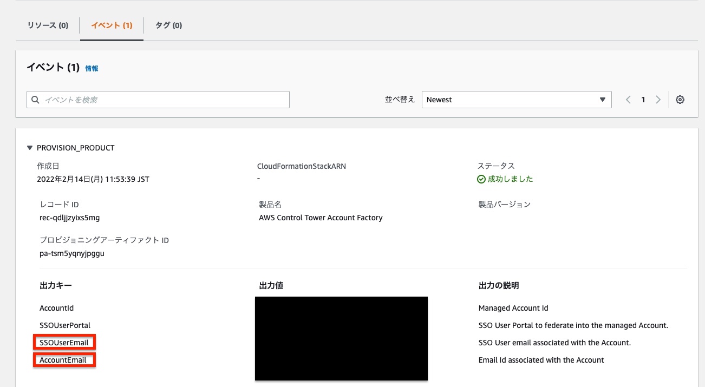Click the 成功しました status text
Image resolution: width=705 pixels, height=387 pixels.
point(511,179)
